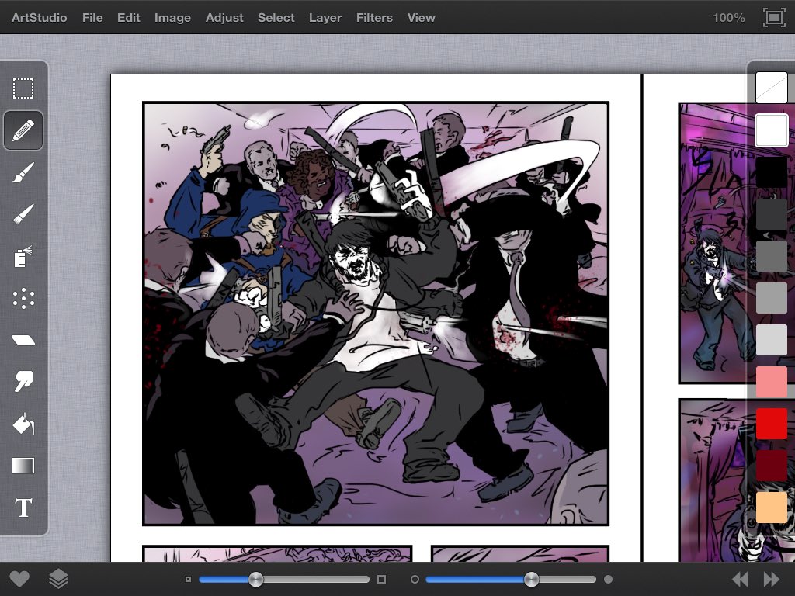Adjust the brush opacity slider
This screenshot has width=795, height=596.
(x=511, y=579)
